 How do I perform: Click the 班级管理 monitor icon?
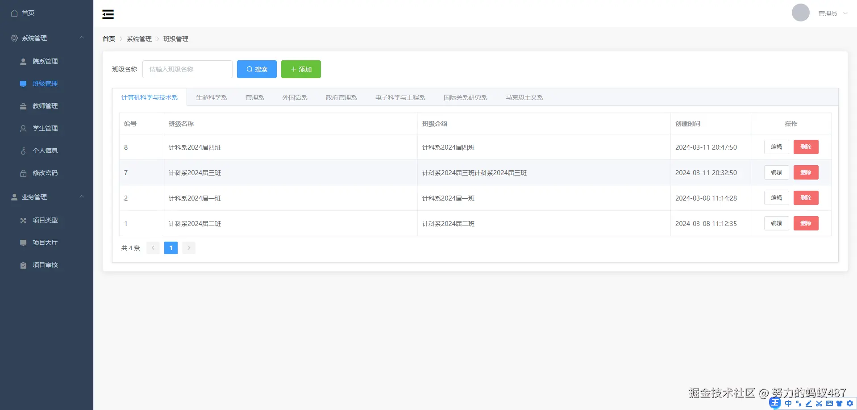tap(23, 84)
